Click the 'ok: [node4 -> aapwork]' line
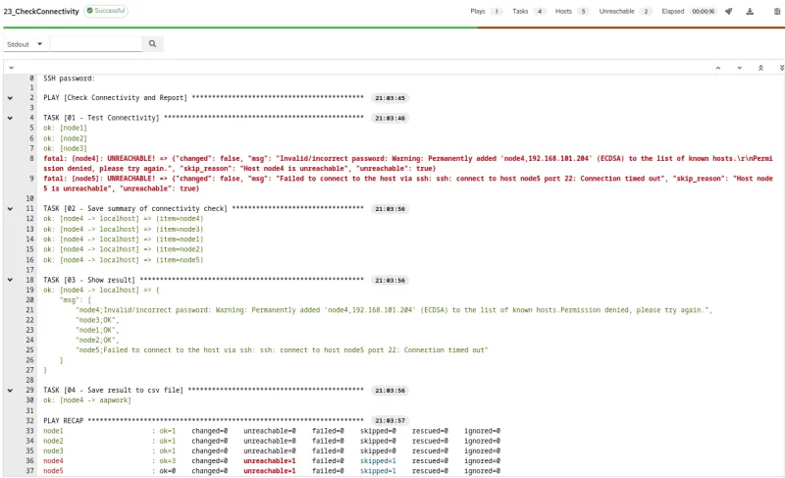785x478 pixels. click(x=87, y=399)
